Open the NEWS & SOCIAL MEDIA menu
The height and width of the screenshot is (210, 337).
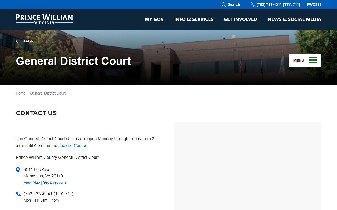point(294,19)
